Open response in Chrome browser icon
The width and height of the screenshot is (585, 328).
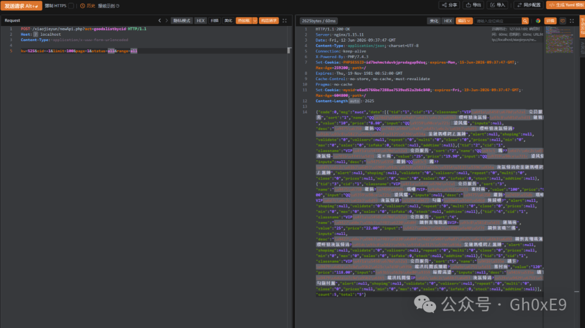point(538,21)
